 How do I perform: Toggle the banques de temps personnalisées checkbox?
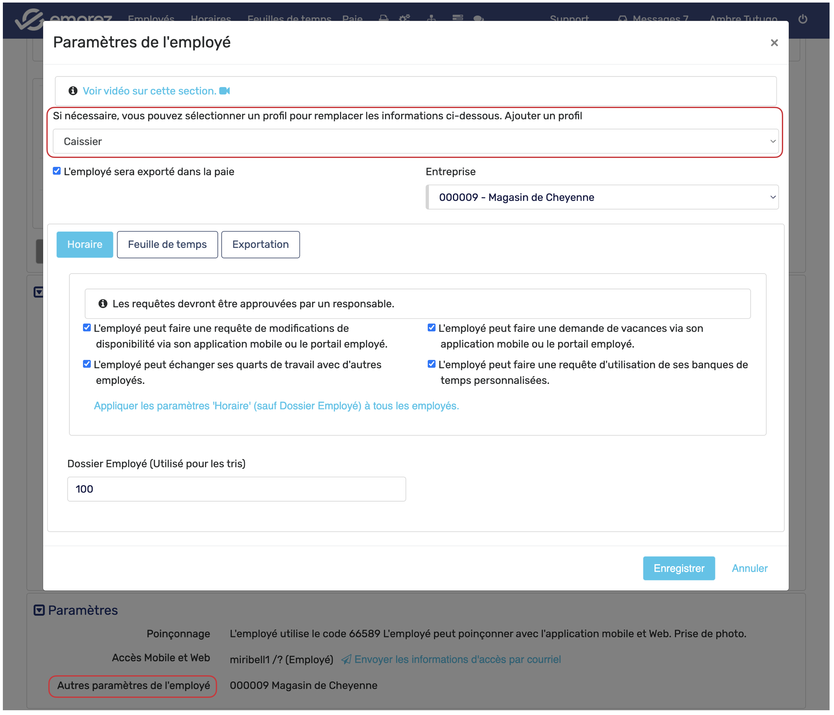pyautogui.click(x=432, y=364)
